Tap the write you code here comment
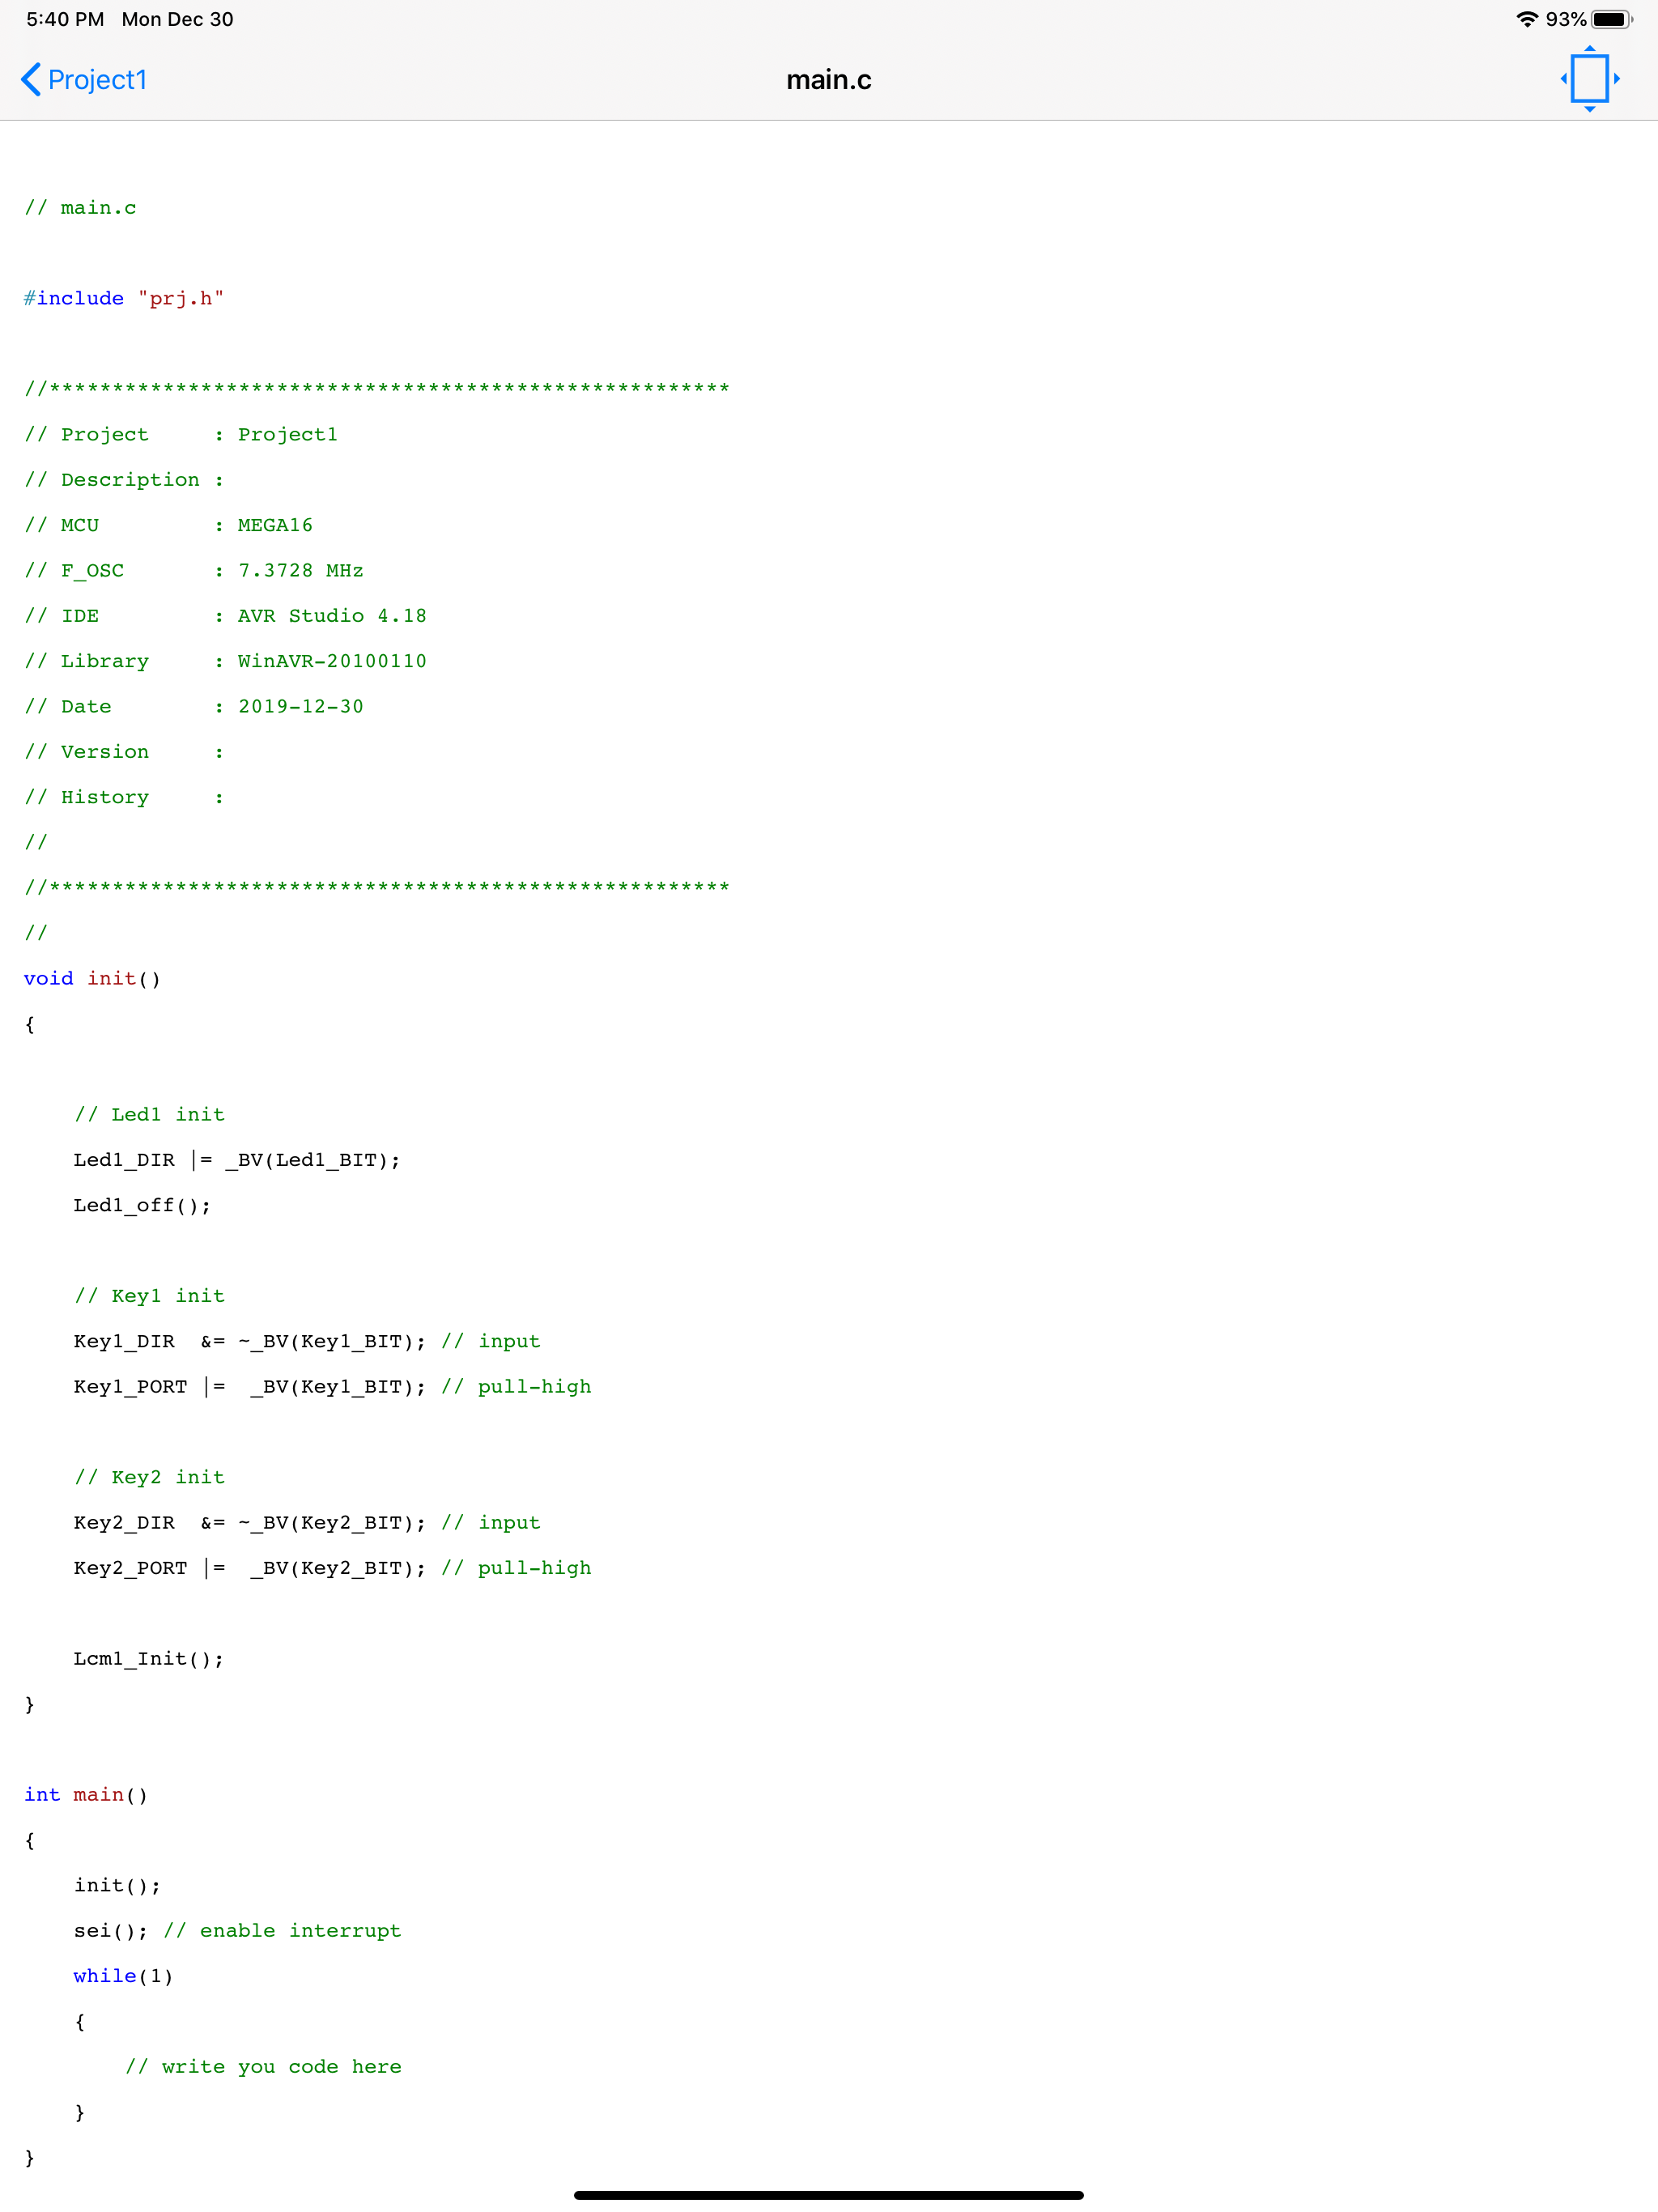The width and height of the screenshot is (1658, 2212). (263, 2066)
